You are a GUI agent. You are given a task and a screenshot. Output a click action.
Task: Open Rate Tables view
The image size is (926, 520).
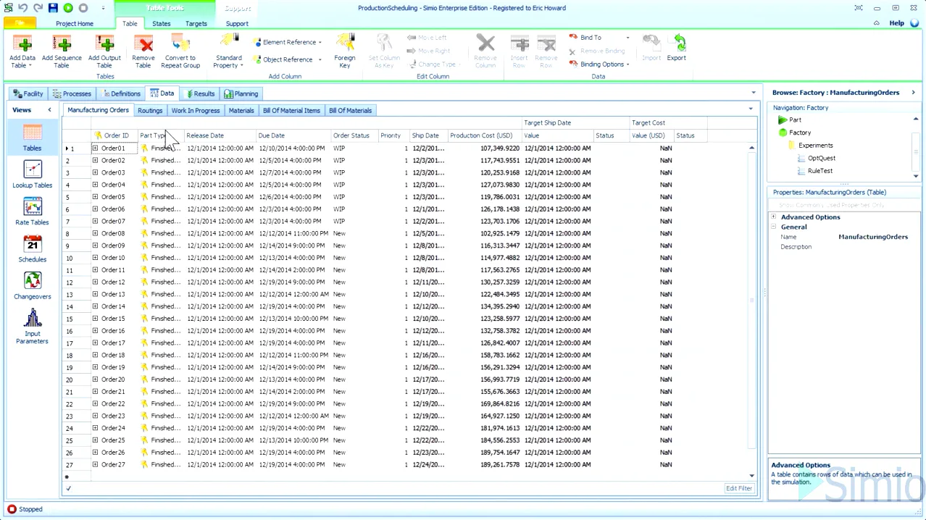click(32, 212)
